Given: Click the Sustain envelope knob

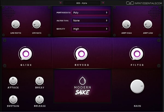Looking at the screenshot, I should pyautogui.click(x=13, y=99).
